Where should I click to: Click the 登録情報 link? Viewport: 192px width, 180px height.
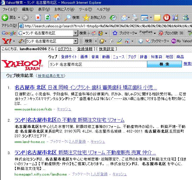point(85,49)
